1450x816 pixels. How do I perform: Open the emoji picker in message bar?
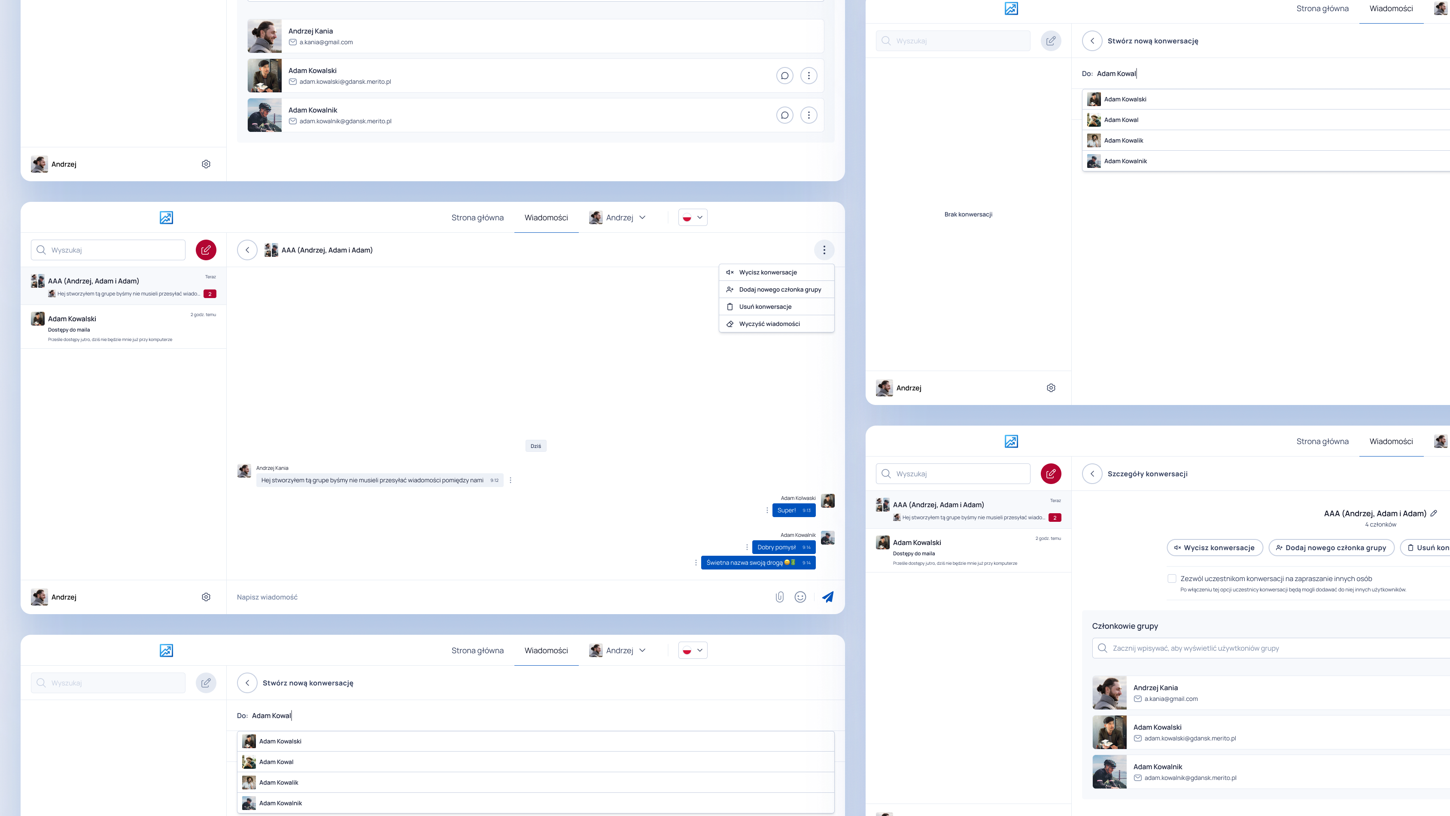tap(800, 597)
